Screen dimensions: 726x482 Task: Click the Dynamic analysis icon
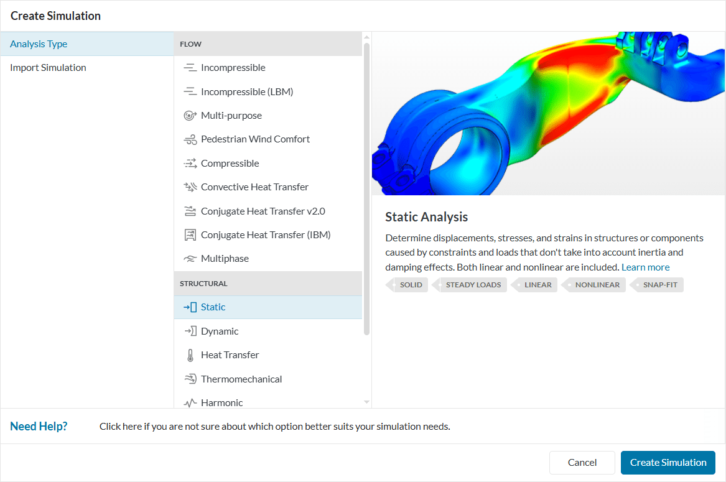click(190, 331)
